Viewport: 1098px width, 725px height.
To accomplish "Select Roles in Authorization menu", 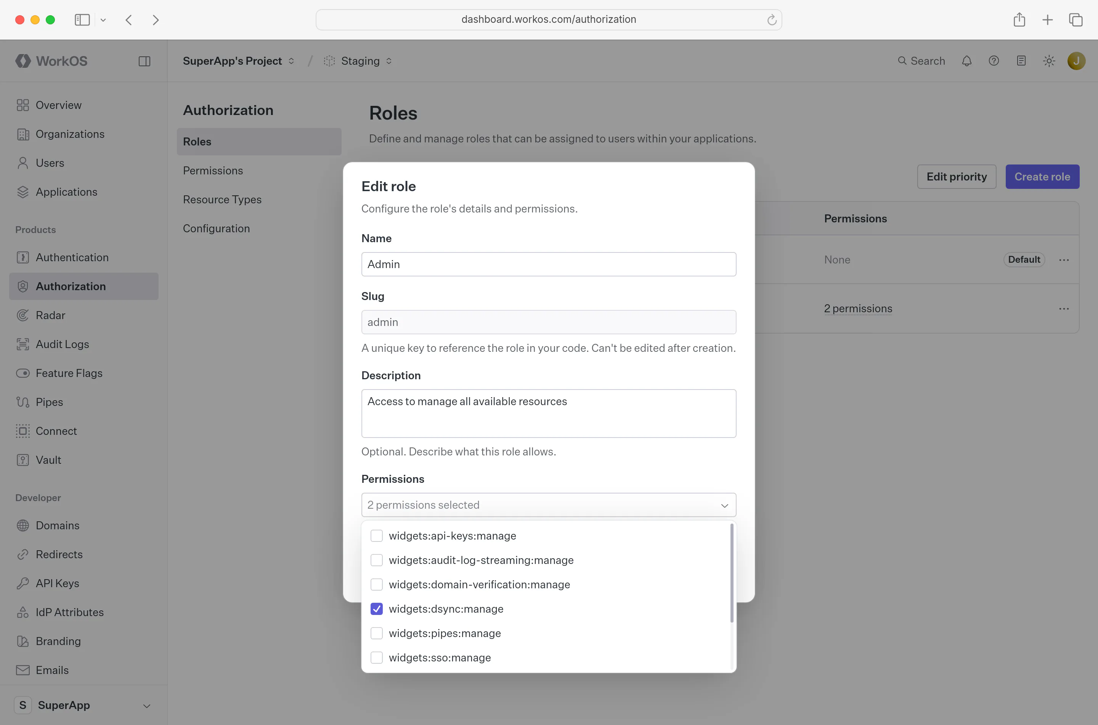I will coord(259,142).
